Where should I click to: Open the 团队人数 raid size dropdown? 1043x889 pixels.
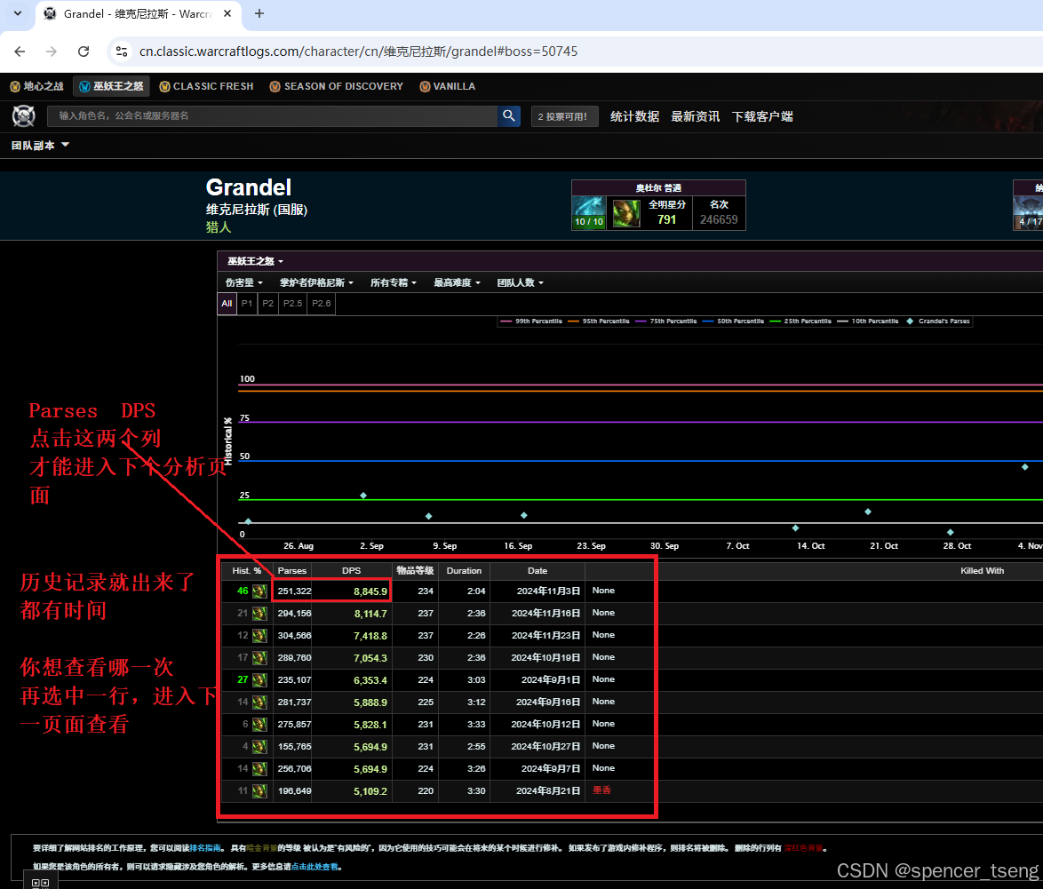[x=521, y=282]
